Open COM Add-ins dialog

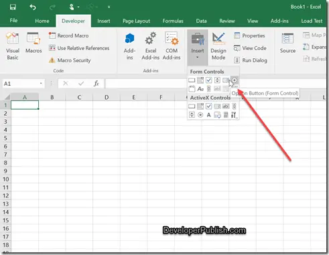(x=172, y=46)
